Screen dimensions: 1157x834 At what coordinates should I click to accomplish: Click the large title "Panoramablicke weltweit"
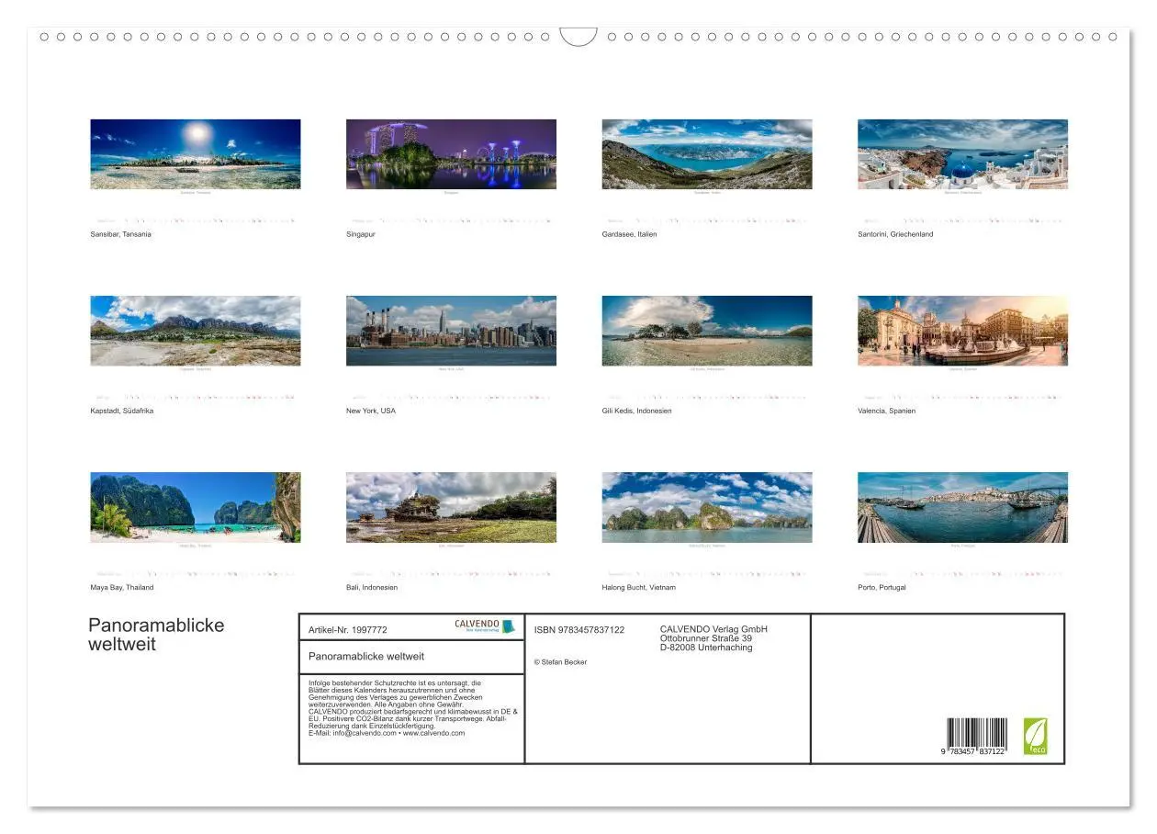156,635
